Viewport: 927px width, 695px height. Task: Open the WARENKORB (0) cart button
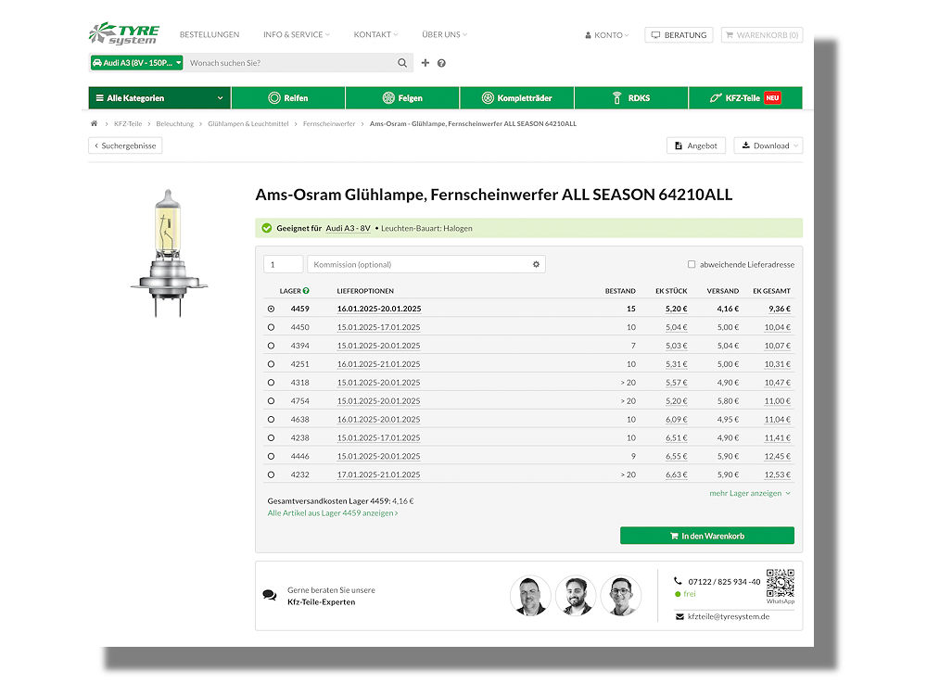762,35
